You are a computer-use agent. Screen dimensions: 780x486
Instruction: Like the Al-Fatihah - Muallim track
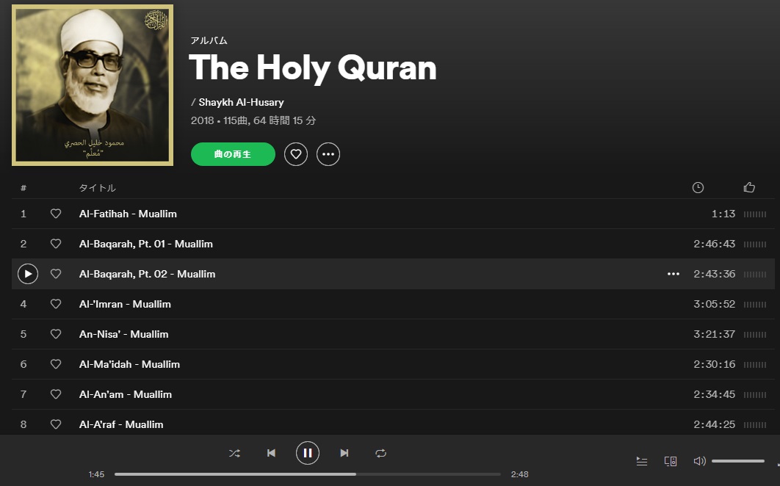pos(56,214)
